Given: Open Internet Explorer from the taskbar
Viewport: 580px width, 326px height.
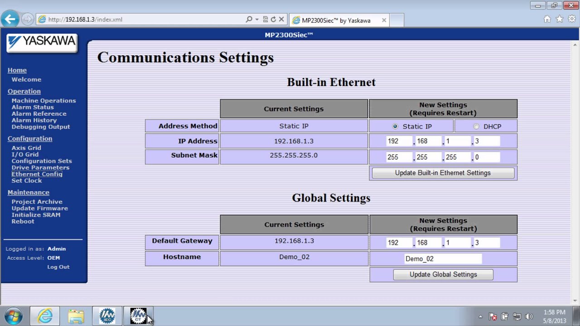Looking at the screenshot, I should (x=45, y=316).
